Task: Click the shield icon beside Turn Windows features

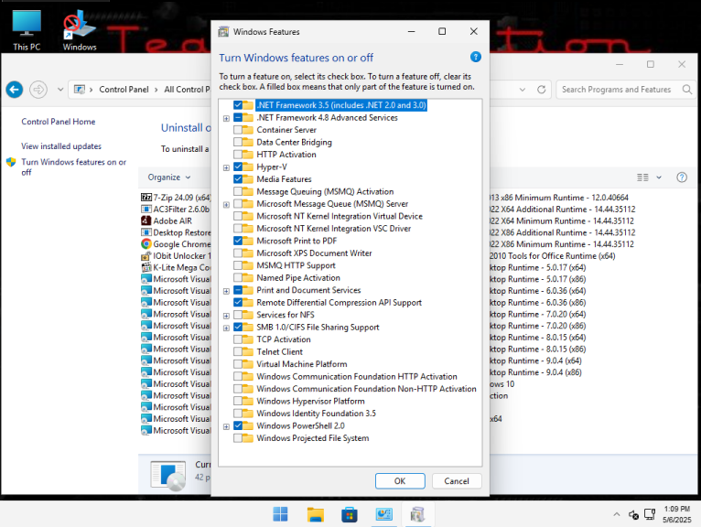Action: (x=11, y=162)
